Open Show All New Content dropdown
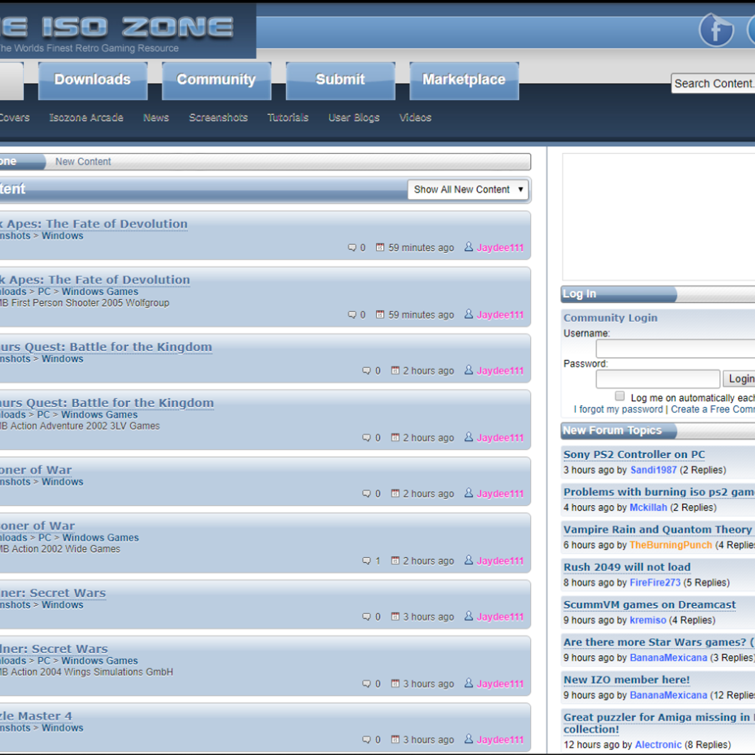 point(468,189)
